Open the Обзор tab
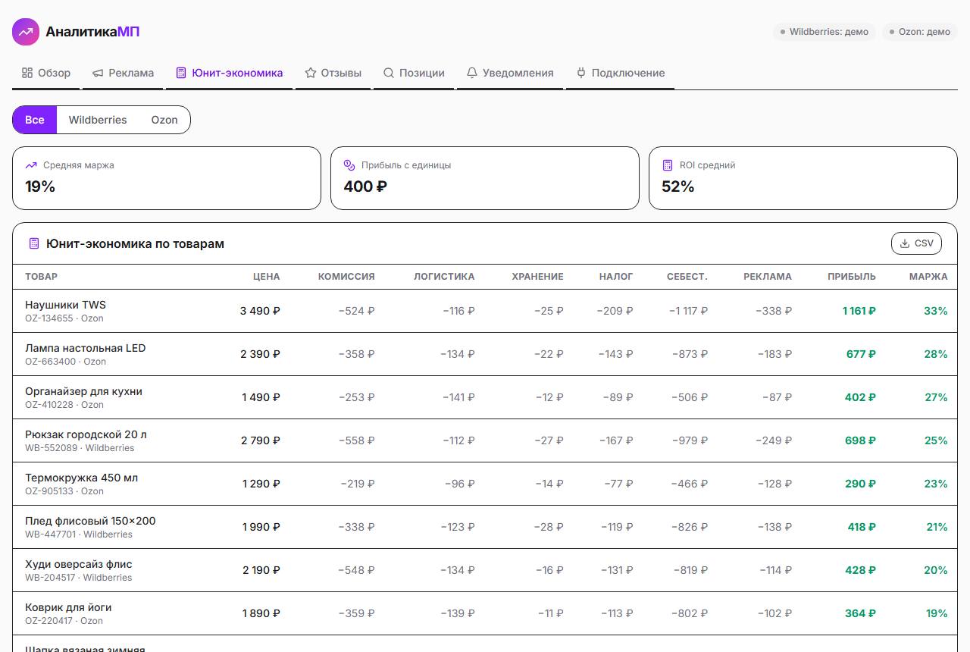This screenshot has height=652, width=970. pyautogui.click(x=46, y=74)
